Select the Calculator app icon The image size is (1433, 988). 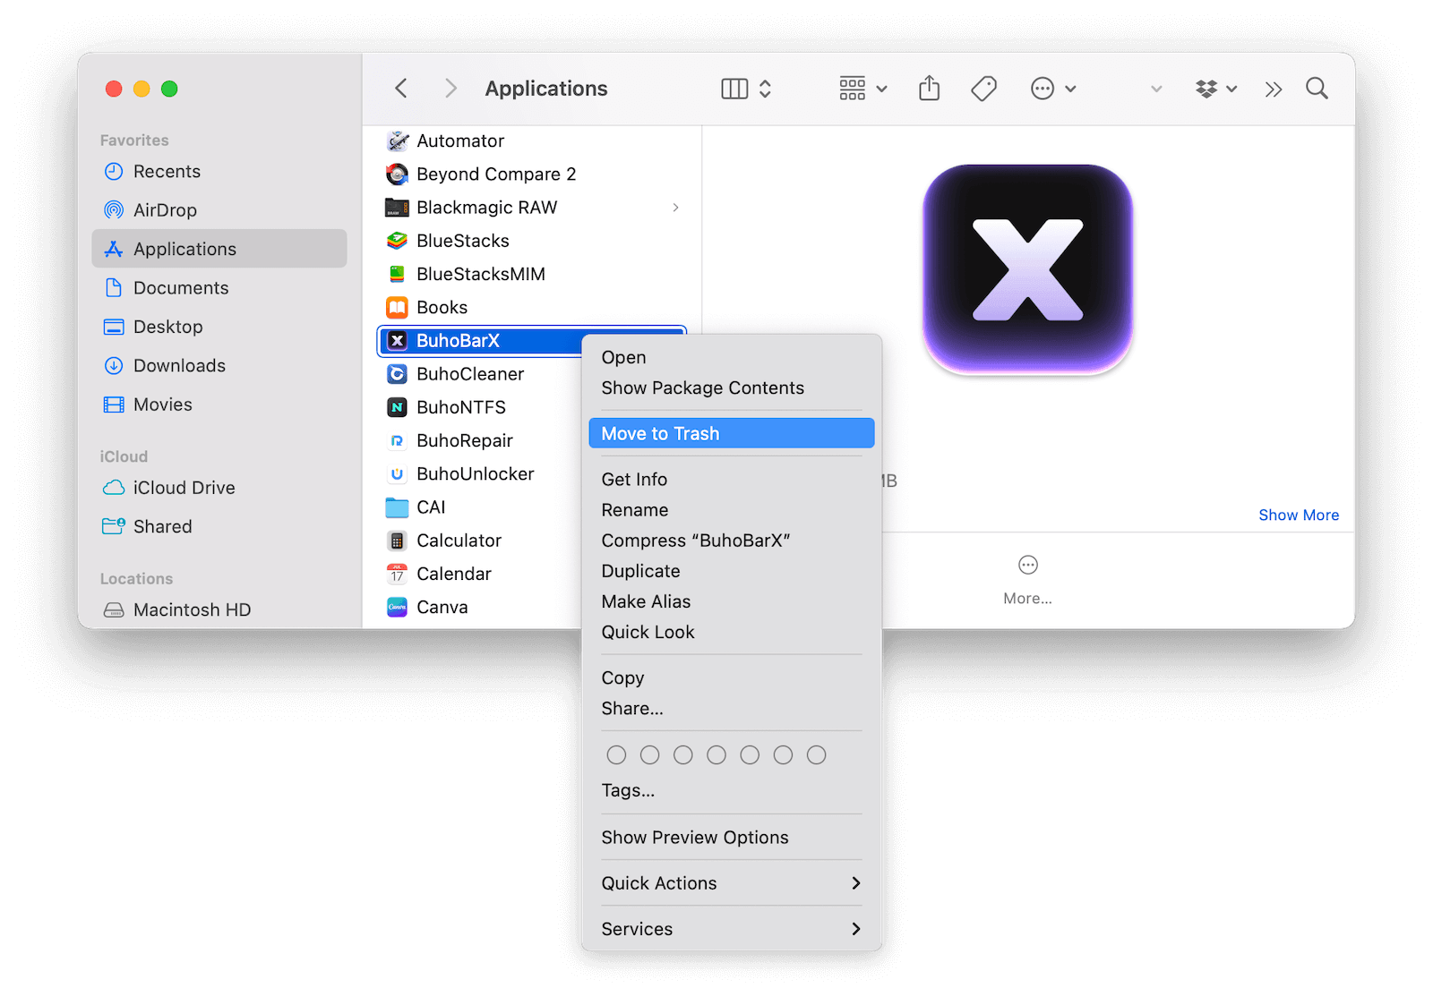pos(397,540)
